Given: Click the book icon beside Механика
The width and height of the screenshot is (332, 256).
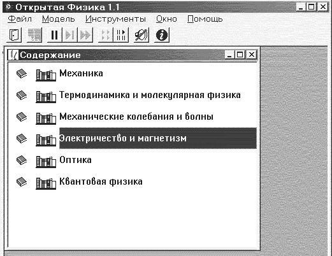Looking at the screenshot, I should (22, 74).
